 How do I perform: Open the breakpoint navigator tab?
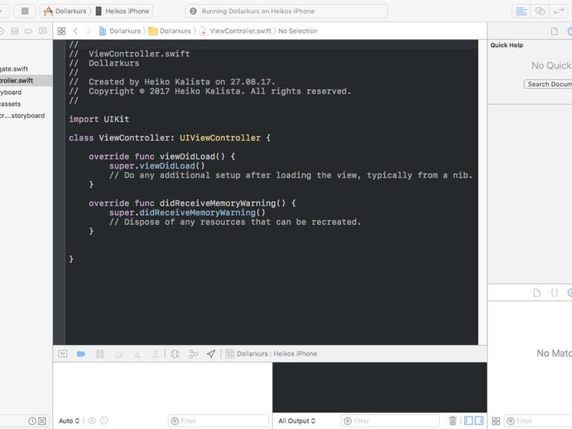[28, 31]
